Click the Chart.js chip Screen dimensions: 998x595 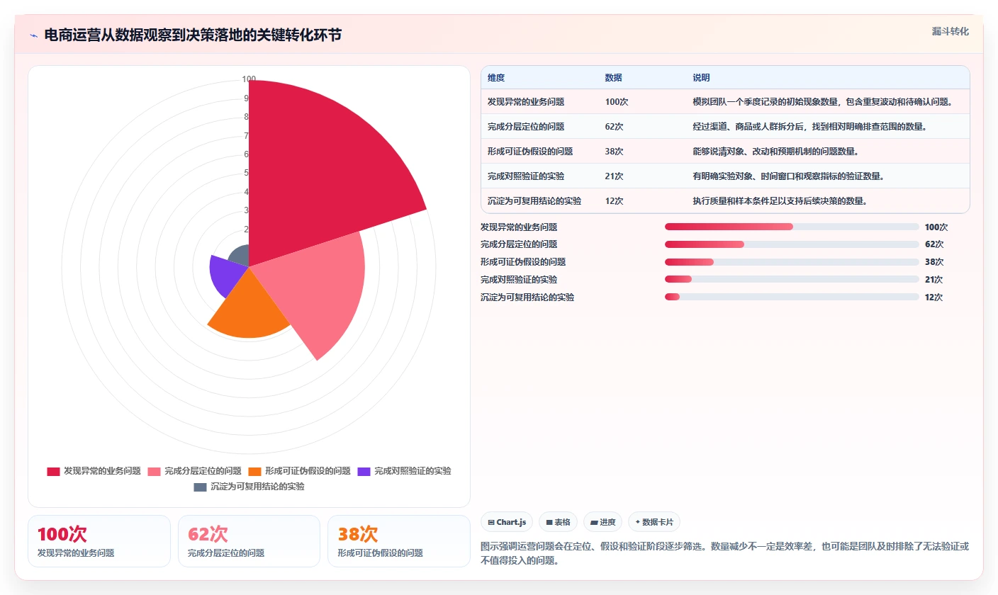507,522
